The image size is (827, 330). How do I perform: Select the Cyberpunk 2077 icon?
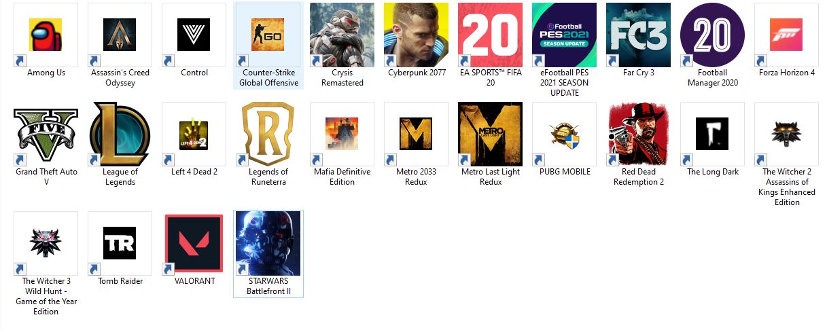416,35
